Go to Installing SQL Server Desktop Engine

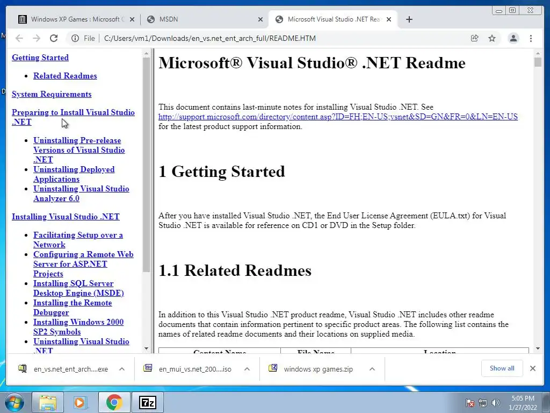coord(78,288)
